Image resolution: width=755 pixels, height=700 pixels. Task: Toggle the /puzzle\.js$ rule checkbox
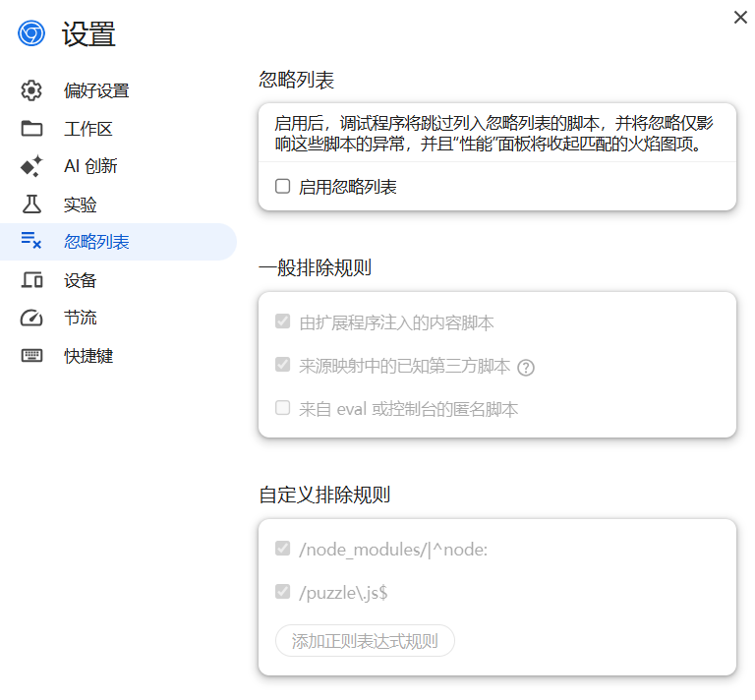point(283,592)
